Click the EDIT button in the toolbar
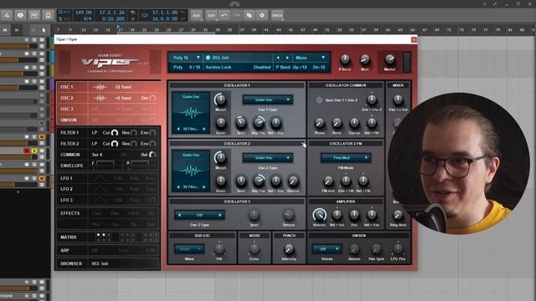 [x=211, y=15]
